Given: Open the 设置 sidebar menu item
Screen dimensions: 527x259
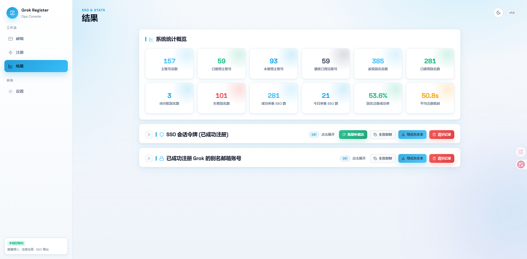Looking at the screenshot, I should 36,91.
